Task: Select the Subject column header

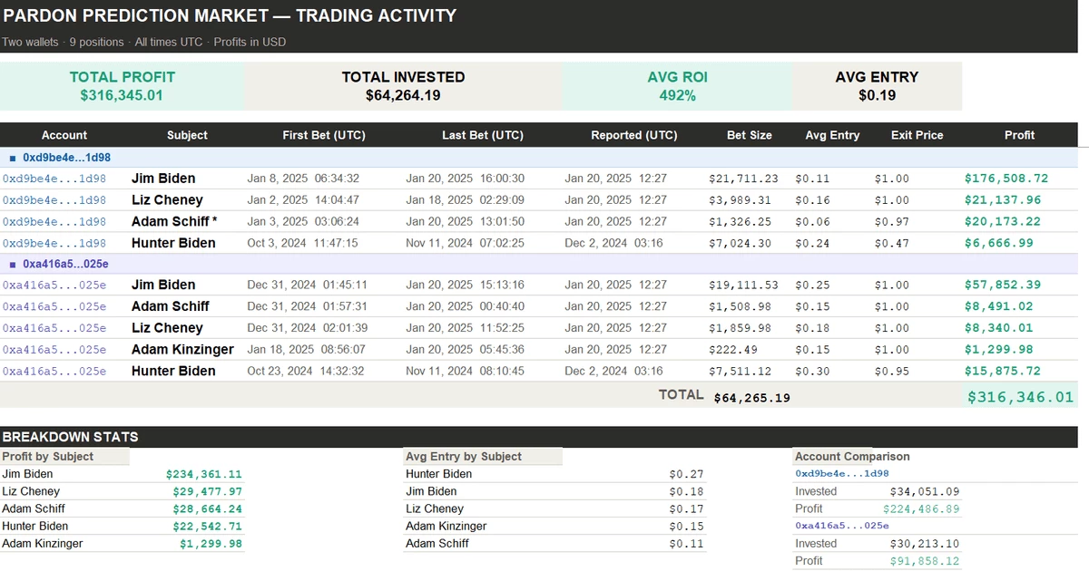Action: [x=187, y=135]
